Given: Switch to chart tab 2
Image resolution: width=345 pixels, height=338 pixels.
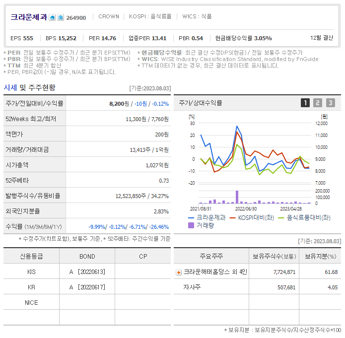Looking at the screenshot, I should pyautogui.click(x=318, y=103).
